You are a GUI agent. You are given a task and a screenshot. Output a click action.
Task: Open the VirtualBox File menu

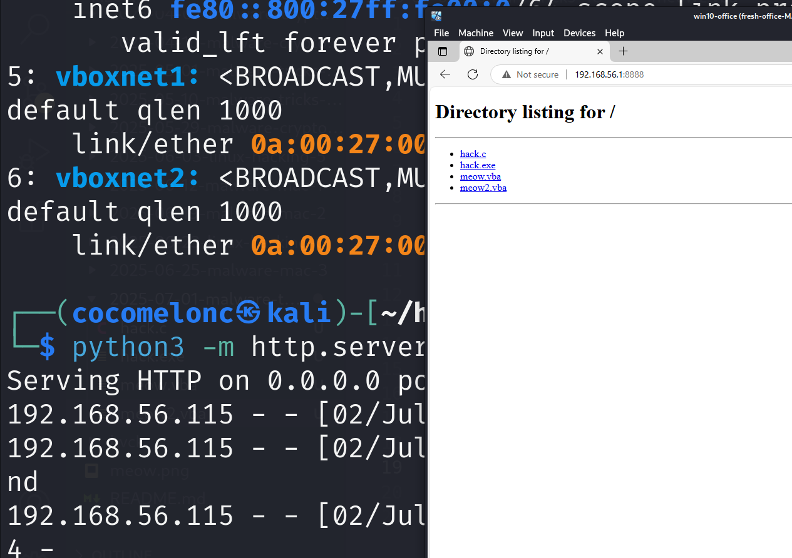click(441, 33)
